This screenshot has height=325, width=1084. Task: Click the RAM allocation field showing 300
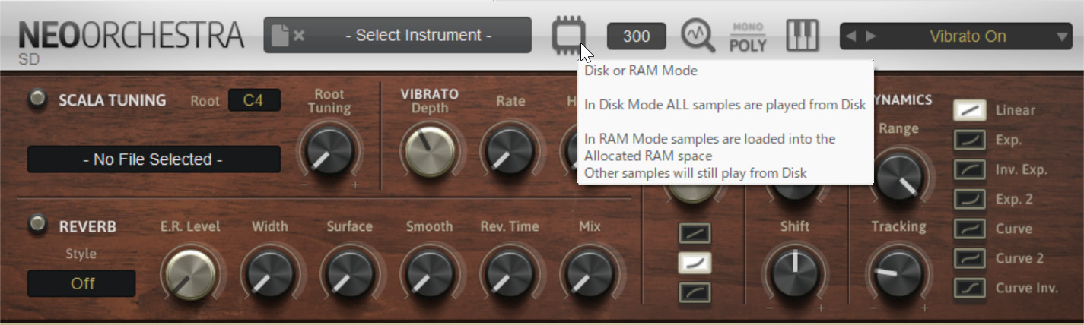click(x=637, y=36)
